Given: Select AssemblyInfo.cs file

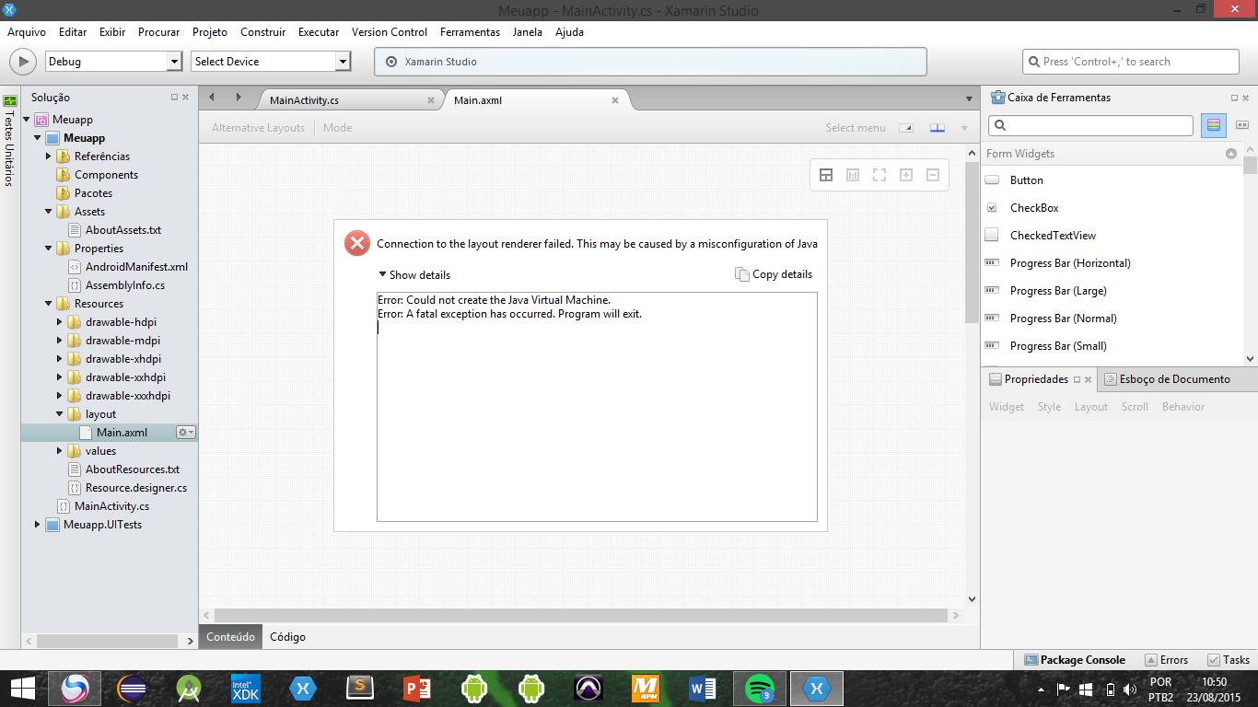Looking at the screenshot, I should tap(125, 285).
